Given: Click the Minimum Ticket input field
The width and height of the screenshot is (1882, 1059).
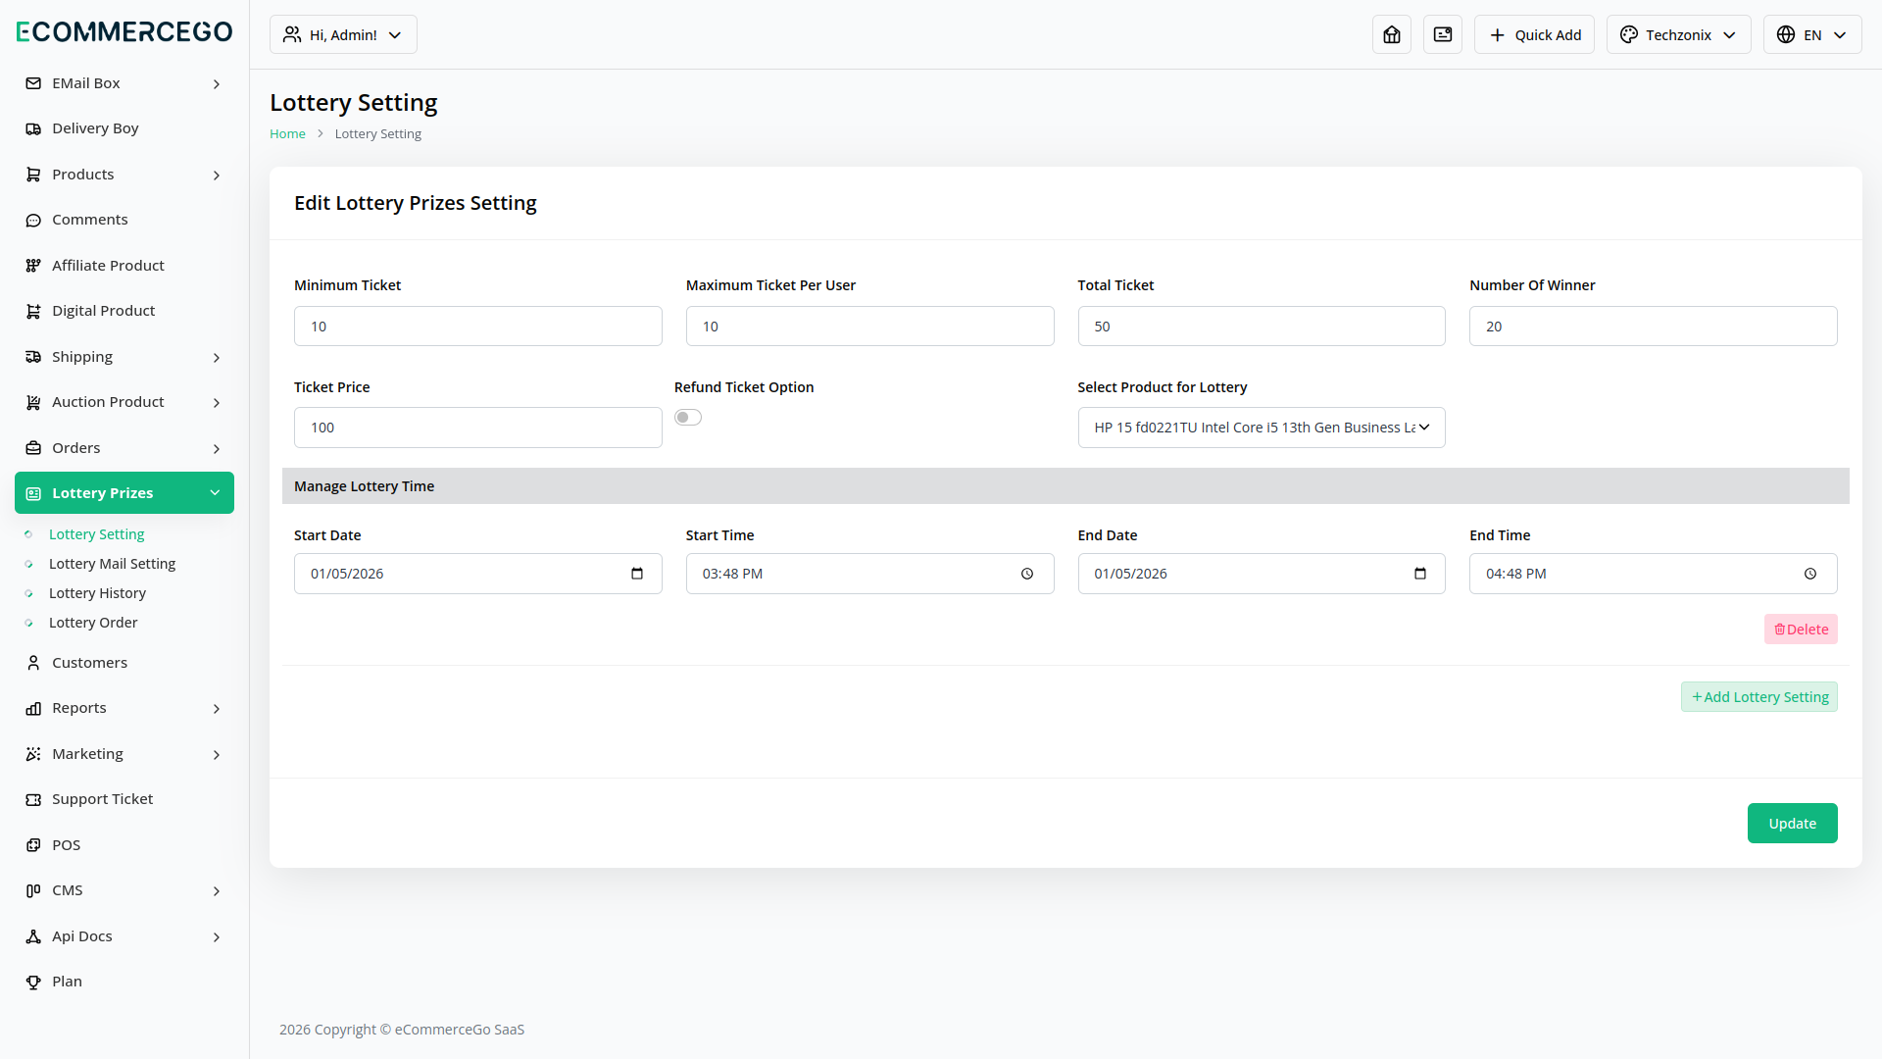Looking at the screenshot, I should coord(477,327).
